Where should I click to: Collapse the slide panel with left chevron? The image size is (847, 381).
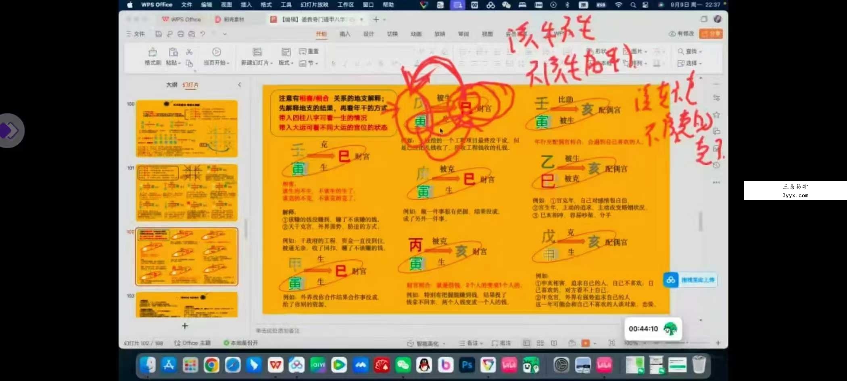coord(240,85)
